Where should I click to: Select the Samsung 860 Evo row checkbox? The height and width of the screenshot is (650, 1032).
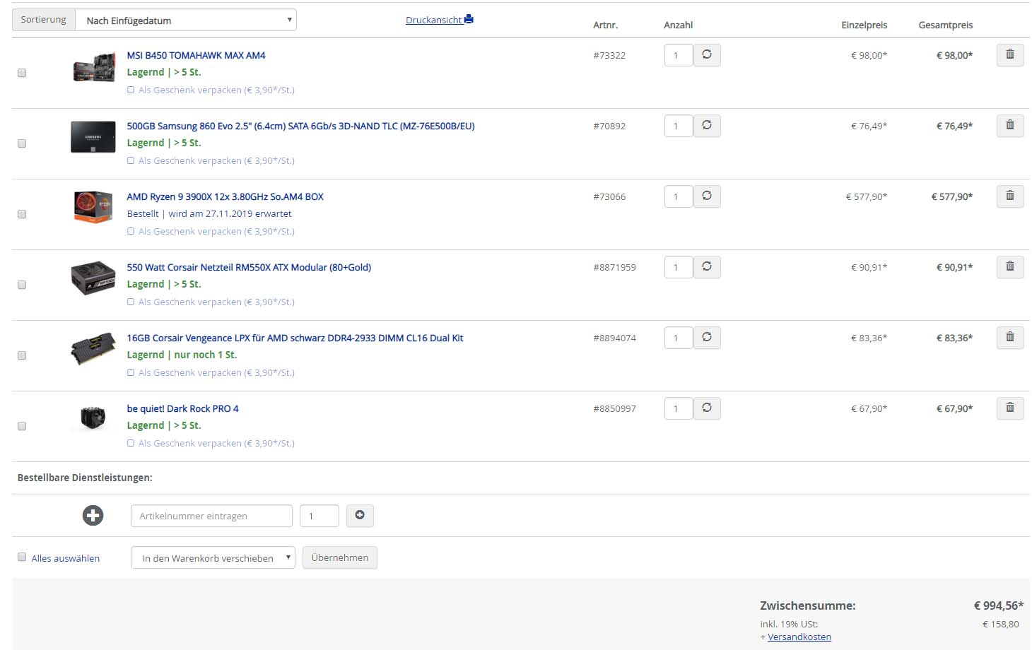22,143
